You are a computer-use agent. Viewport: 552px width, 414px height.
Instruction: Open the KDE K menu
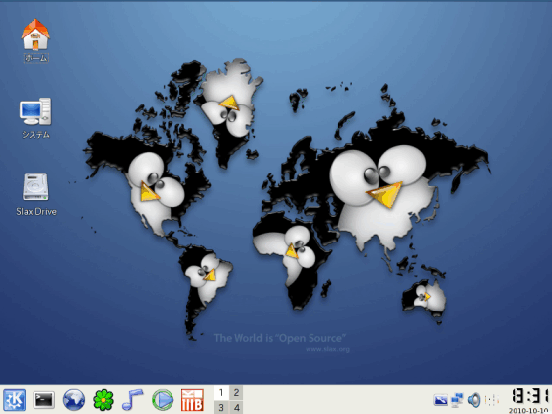click(14, 400)
